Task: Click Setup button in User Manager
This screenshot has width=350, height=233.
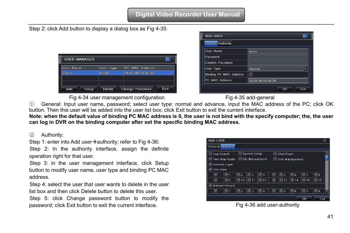Action: [89, 89]
